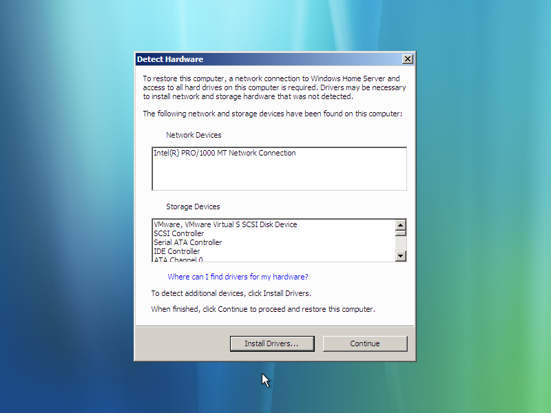Close the Detect Hardware dialog
Screen dimensions: 551x413
(x=407, y=59)
